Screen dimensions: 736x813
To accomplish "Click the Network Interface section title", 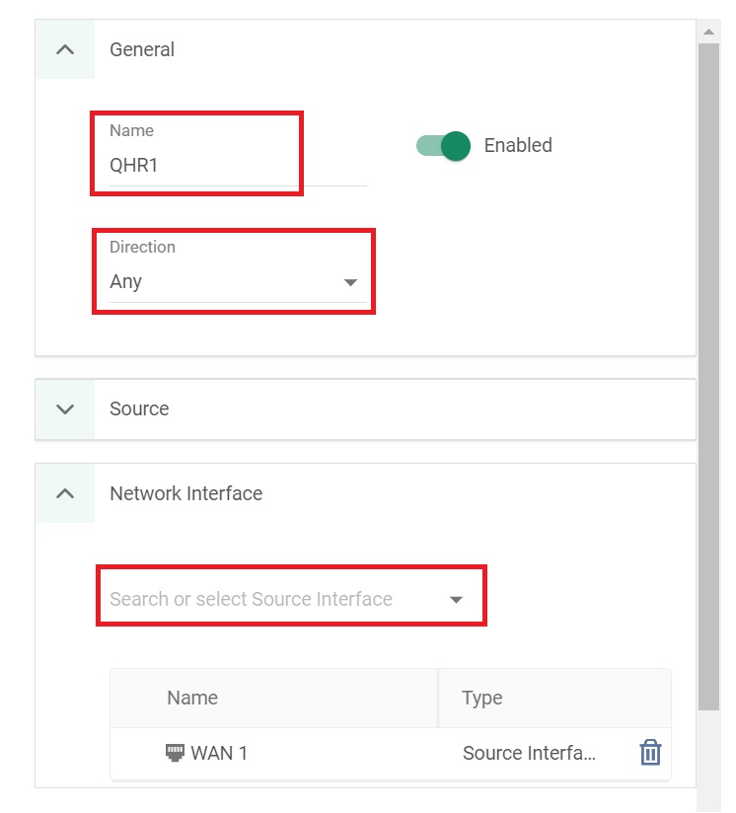I will [x=185, y=493].
